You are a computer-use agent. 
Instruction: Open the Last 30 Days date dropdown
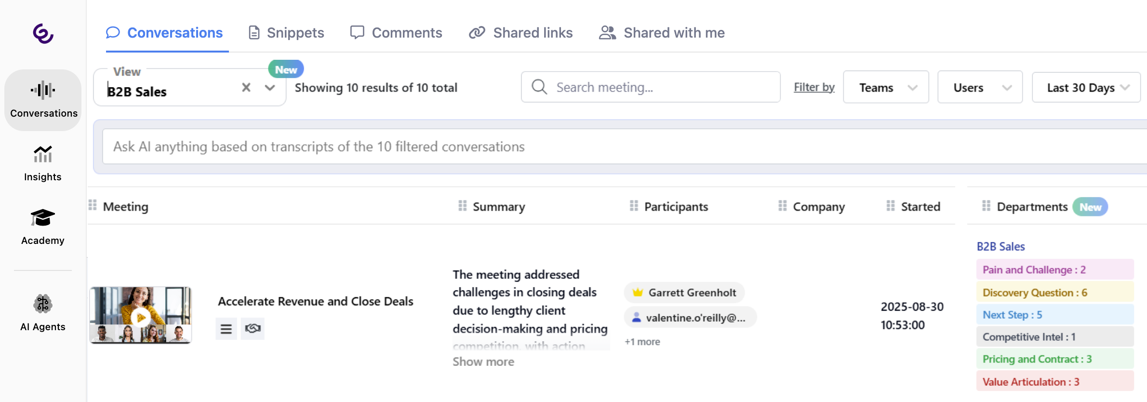(x=1086, y=87)
